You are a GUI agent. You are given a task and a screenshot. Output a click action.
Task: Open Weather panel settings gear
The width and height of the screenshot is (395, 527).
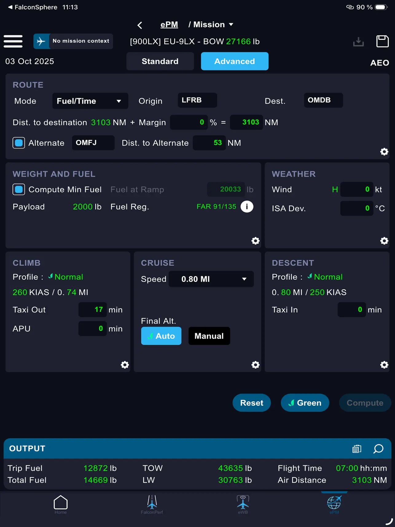tap(384, 241)
